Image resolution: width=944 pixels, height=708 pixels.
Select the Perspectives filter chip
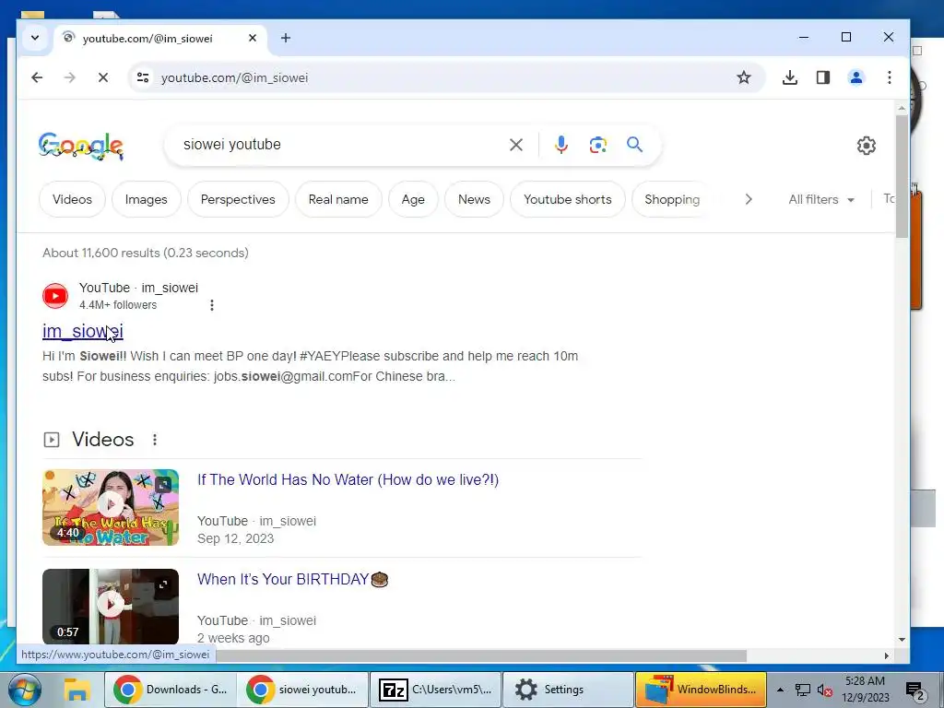238,199
